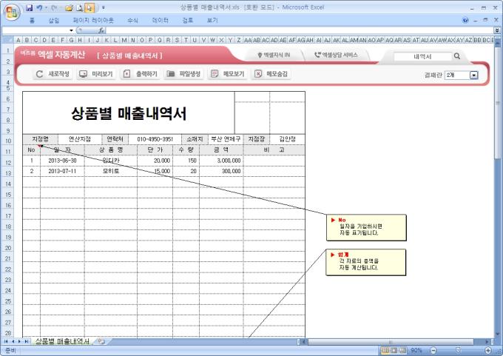Viewport: 503px width, 356px height.
Task: Click the 비 고 column header cell
Action: (x=274, y=150)
